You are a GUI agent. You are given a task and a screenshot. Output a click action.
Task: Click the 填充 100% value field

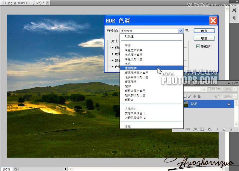228,96
